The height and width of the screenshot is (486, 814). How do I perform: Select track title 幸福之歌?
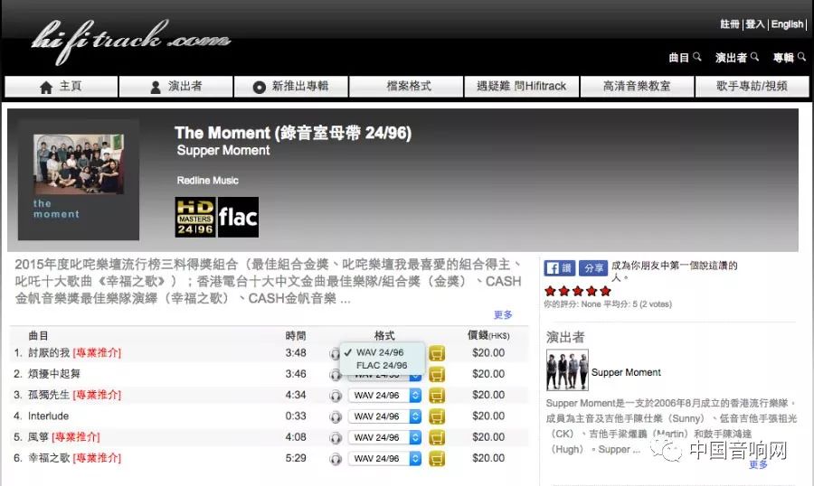49,458
